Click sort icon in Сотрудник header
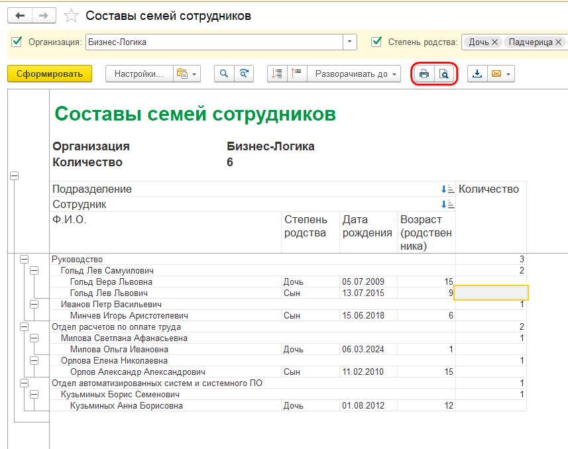The width and height of the screenshot is (568, 449). pyautogui.click(x=447, y=204)
